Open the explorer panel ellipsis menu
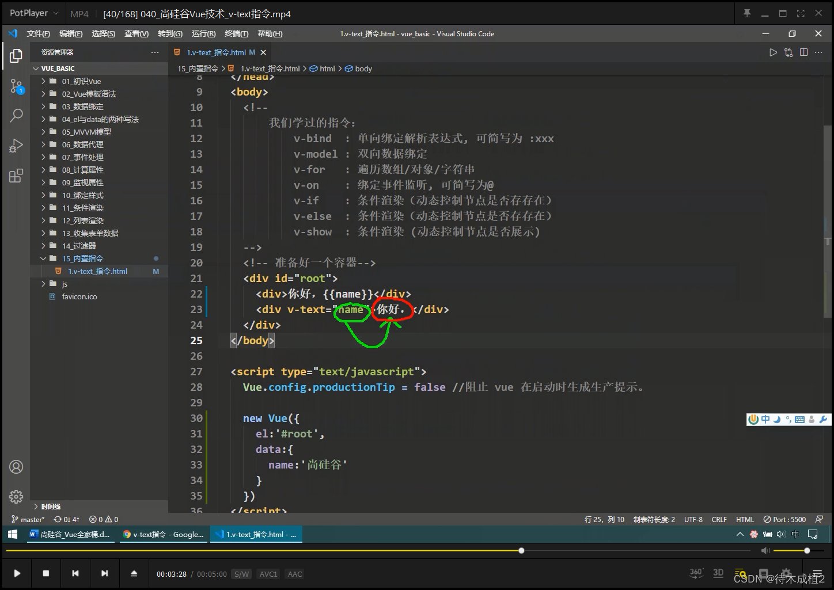Screen dimensions: 834x590 (x=155, y=52)
